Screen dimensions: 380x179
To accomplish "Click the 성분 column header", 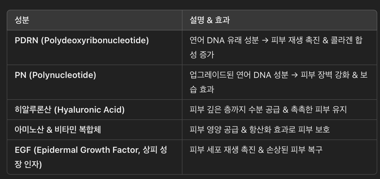I will click(x=22, y=20).
